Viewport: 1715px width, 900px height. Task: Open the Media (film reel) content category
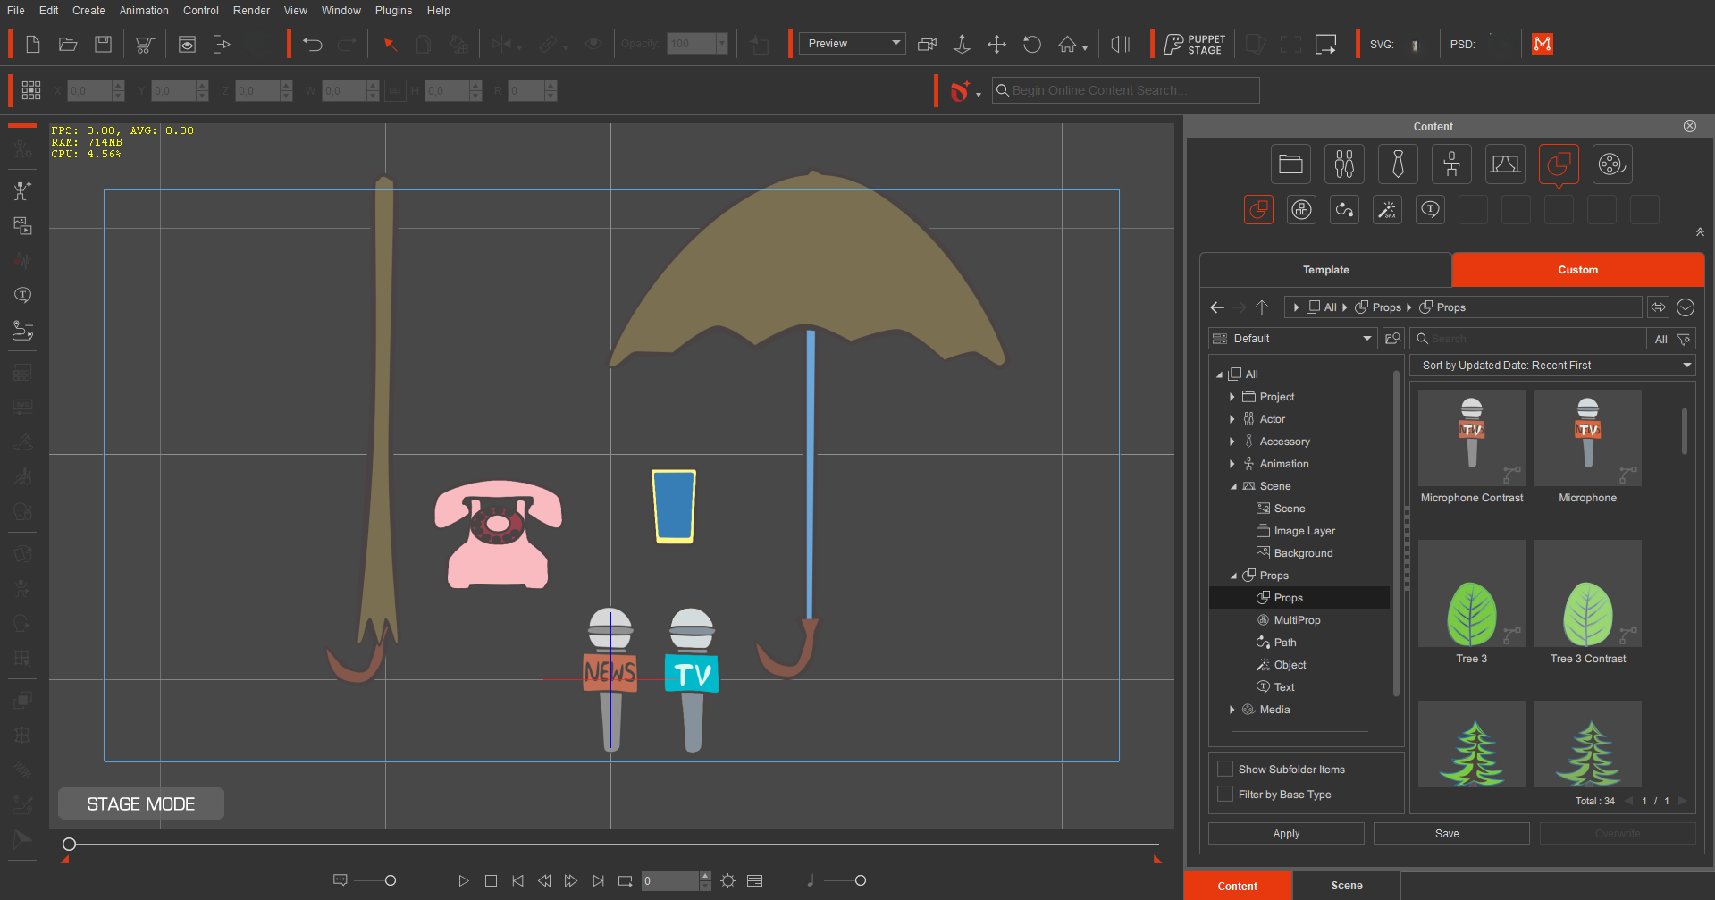coord(1612,164)
